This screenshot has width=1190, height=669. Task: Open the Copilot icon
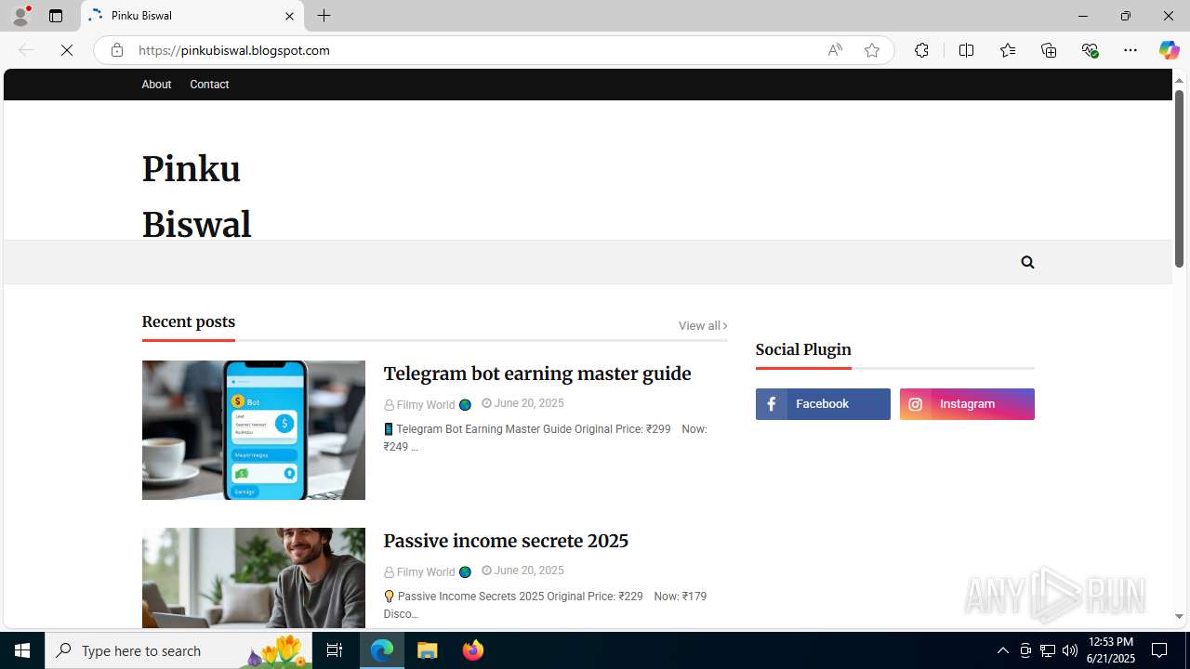[x=1169, y=50]
